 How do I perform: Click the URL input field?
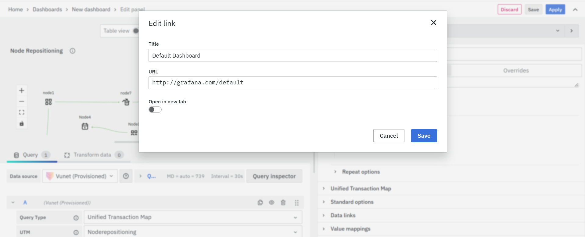(x=292, y=83)
